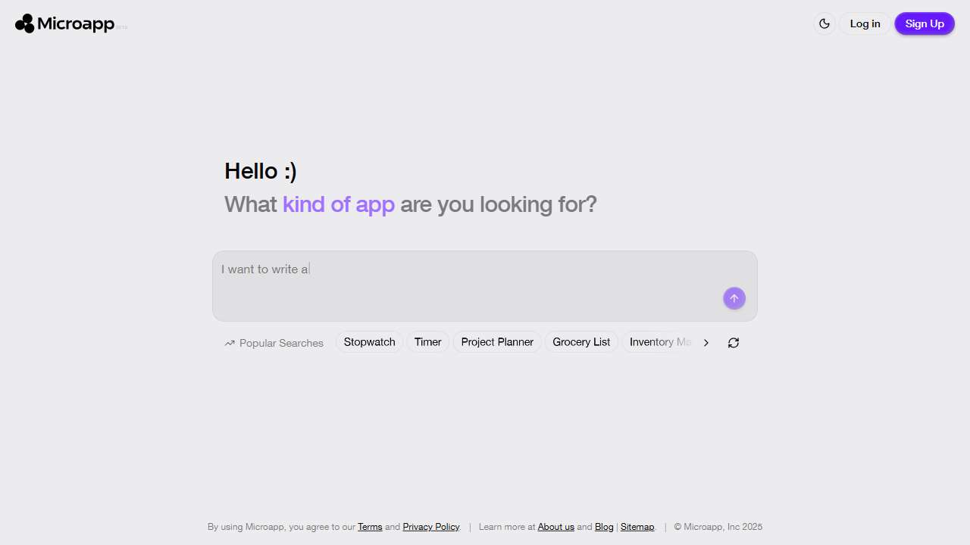Refresh the popular searches list
Viewport: 970px width, 545px height.
tap(733, 342)
